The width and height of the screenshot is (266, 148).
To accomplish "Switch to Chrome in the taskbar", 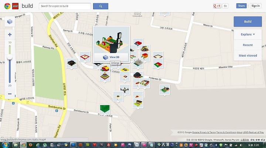I will (x=23, y=145).
